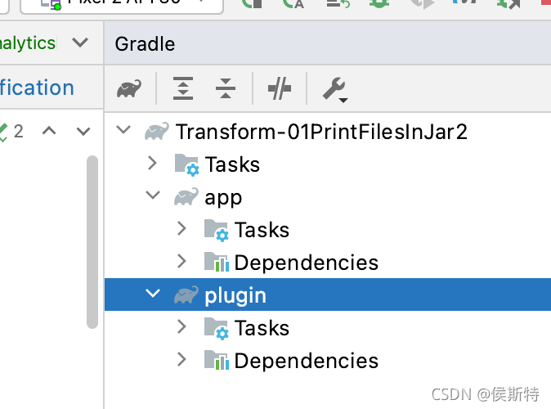The height and width of the screenshot is (409, 551).
Task: Reload all Gradle projects elephant icon
Action: [x=129, y=88]
